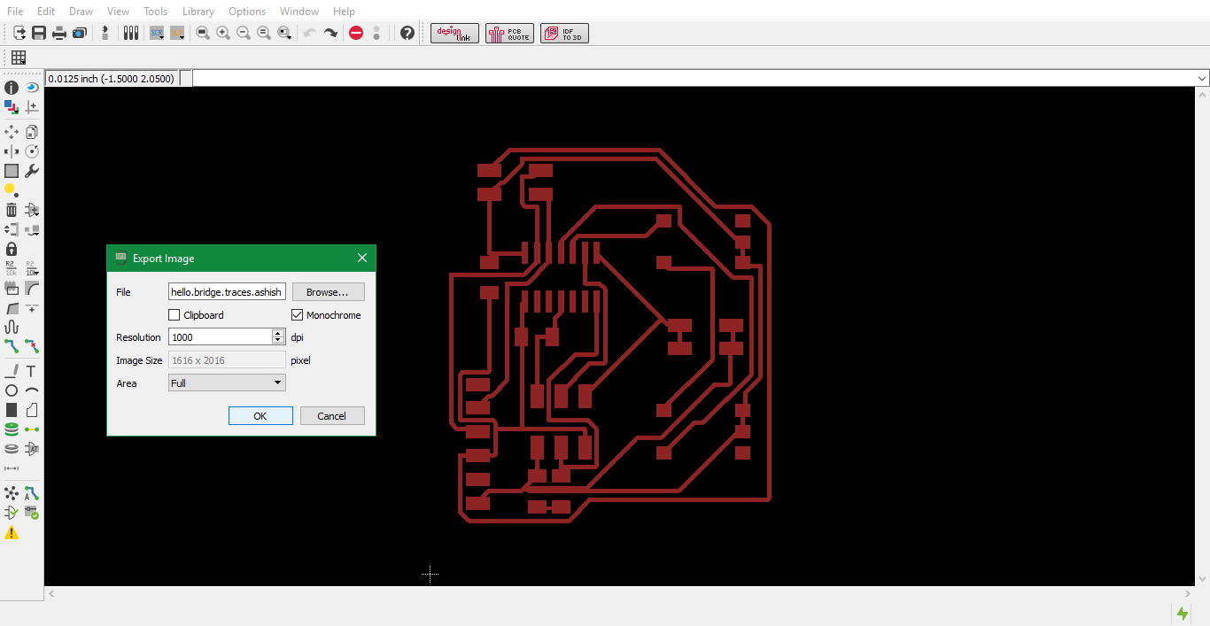1210x626 pixels.
Task: Run the Ratsnest tool
Action: pyautogui.click(x=12, y=493)
